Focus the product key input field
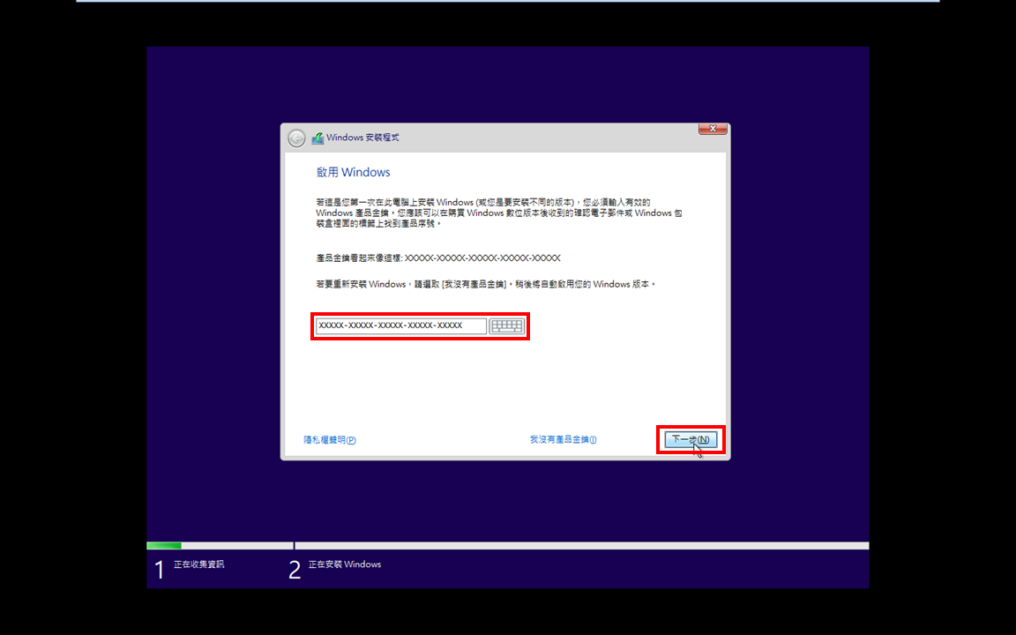The height and width of the screenshot is (635, 1016). point(400,326)
